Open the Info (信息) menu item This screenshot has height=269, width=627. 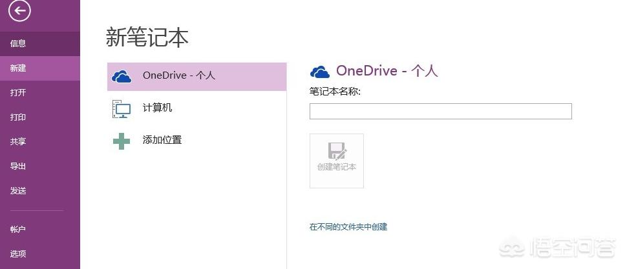[18, 44]
